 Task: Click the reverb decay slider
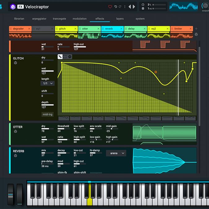point(64,153)
